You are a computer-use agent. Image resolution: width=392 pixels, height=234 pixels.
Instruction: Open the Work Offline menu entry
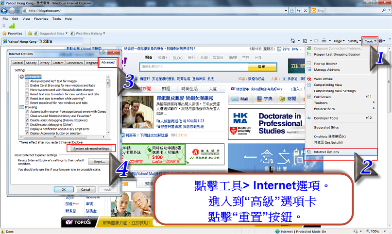[x=323, y=79]
